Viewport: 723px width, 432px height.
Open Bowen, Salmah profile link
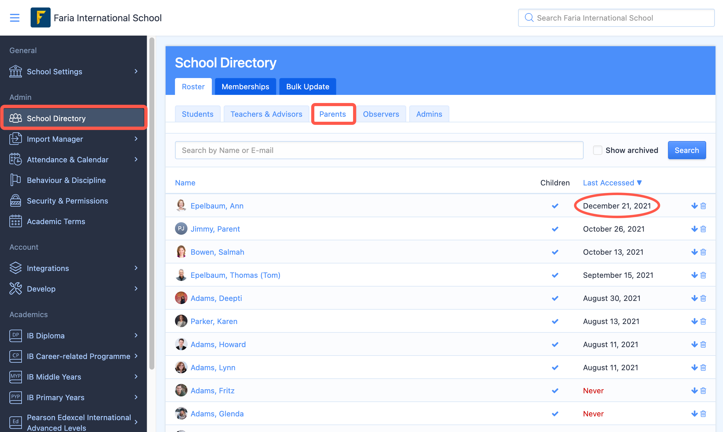217,252
